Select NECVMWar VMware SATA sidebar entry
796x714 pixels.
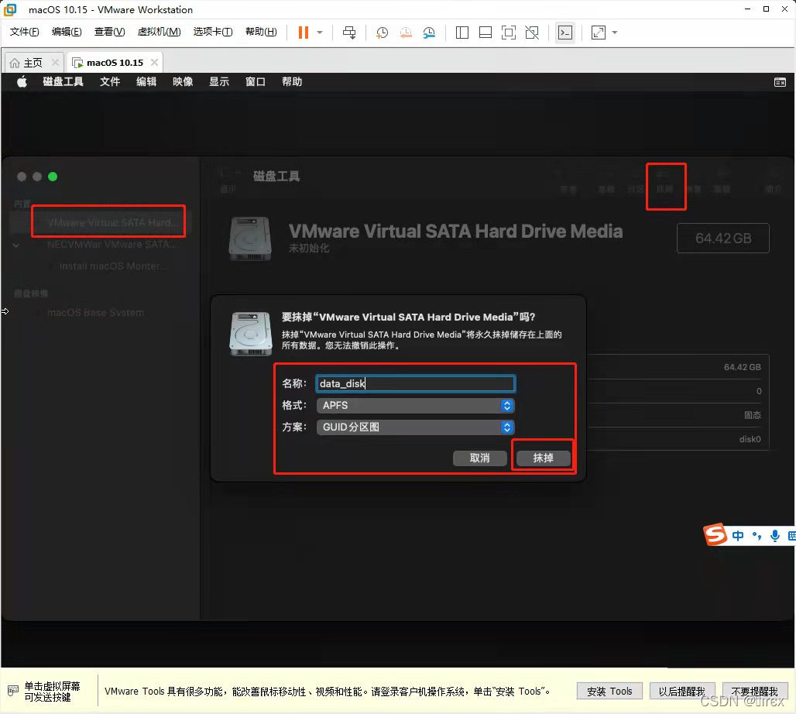[x=112, y=244]
